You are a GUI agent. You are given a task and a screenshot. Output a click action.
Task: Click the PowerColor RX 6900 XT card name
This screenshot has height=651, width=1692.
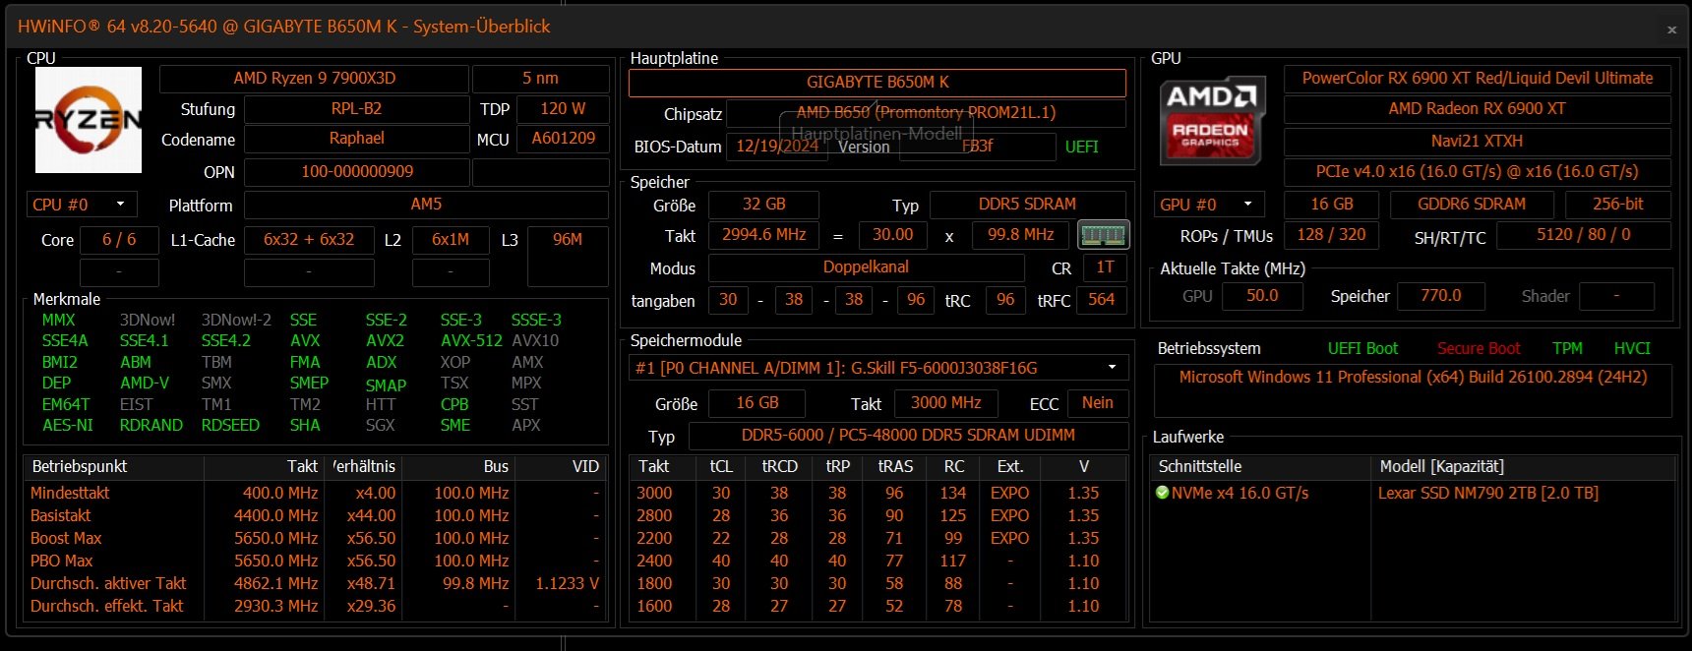[1477, 78]
